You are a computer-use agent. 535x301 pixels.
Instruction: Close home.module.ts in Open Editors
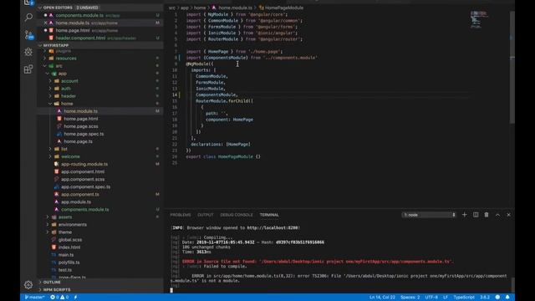(x=45, y=23)
